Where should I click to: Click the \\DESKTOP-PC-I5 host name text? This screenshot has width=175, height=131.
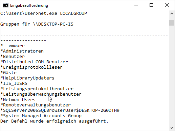click(x=53, y=24)
